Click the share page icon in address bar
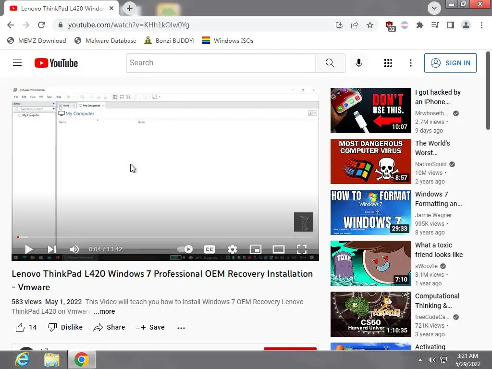The image size is (492, 369). (x=355, y=25)
